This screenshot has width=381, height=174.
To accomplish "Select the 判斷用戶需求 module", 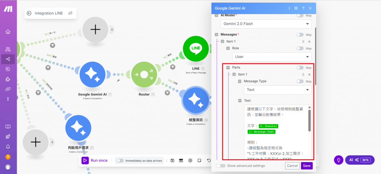I will [78, 128].
